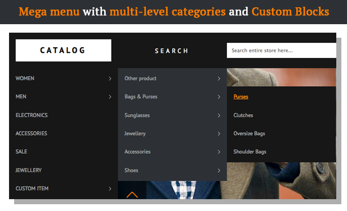The image size is (347, 211).
Task: Expand the WOMEN category chevron
Action: click(x=110, y=79)
